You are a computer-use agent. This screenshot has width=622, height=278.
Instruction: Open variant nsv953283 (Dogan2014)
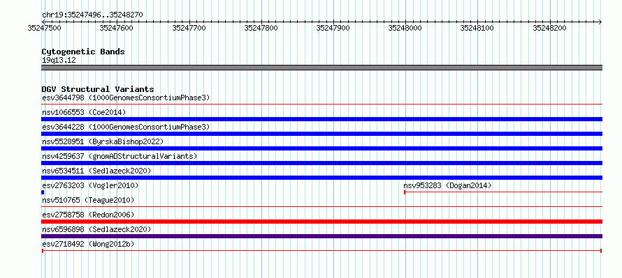[x=447, y=185]
